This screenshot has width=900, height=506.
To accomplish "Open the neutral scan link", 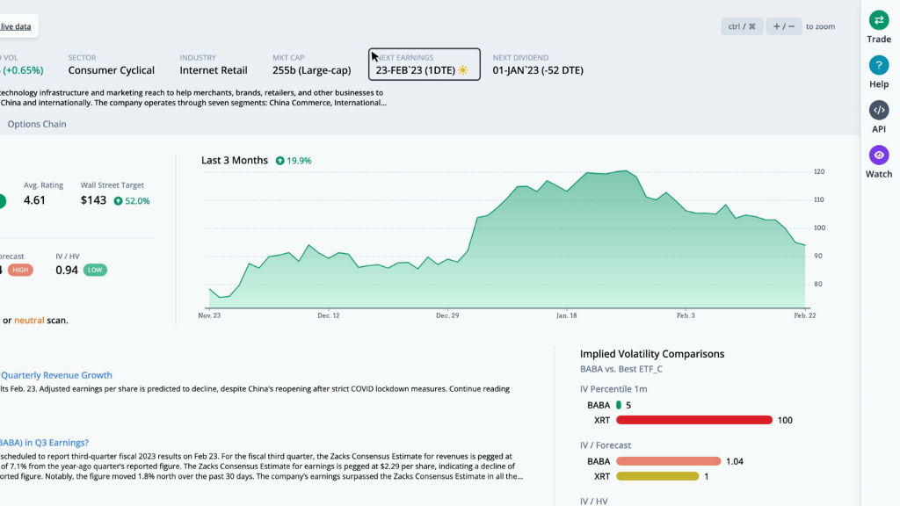I will coord(29,321).
